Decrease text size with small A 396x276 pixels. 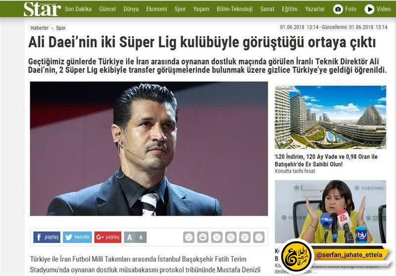point(141,237)
